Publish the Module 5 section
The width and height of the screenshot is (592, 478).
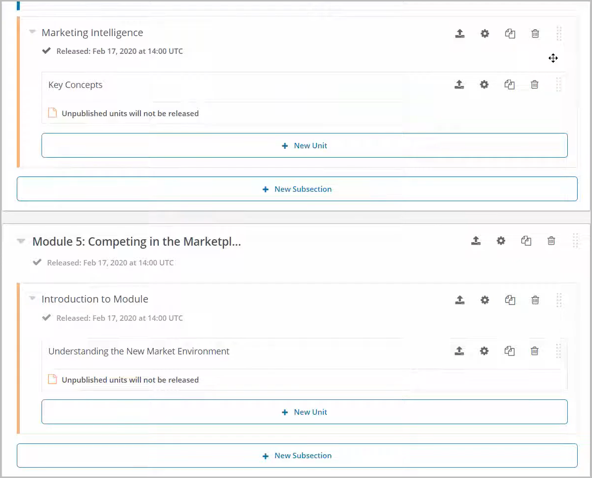[x=476, y=241]
